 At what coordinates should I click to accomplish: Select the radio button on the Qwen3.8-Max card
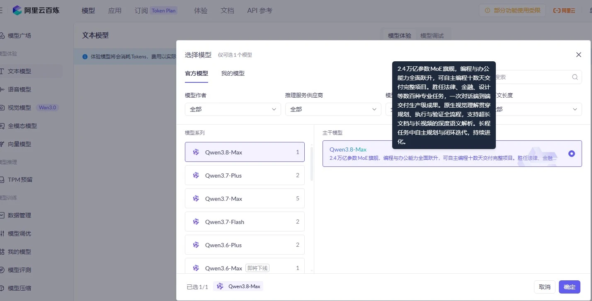point(572,154)
